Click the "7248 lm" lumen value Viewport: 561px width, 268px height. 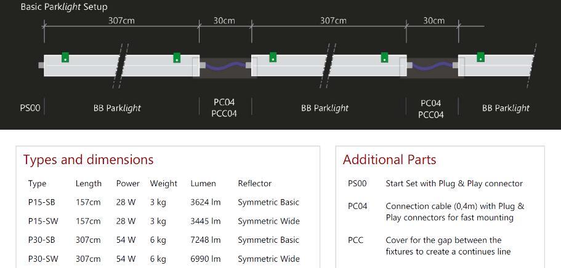click(x=205, y=240)
